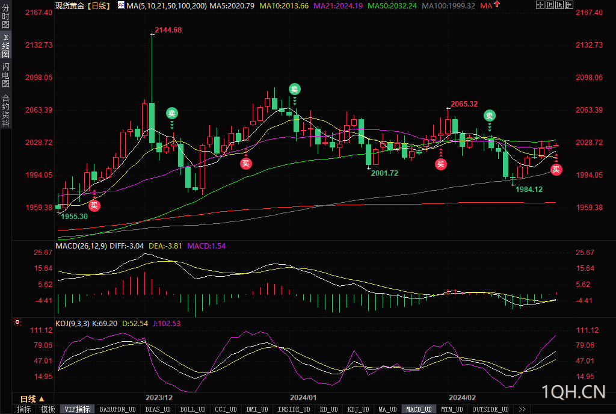Switch to 闪电图 view

coord(5,75)
